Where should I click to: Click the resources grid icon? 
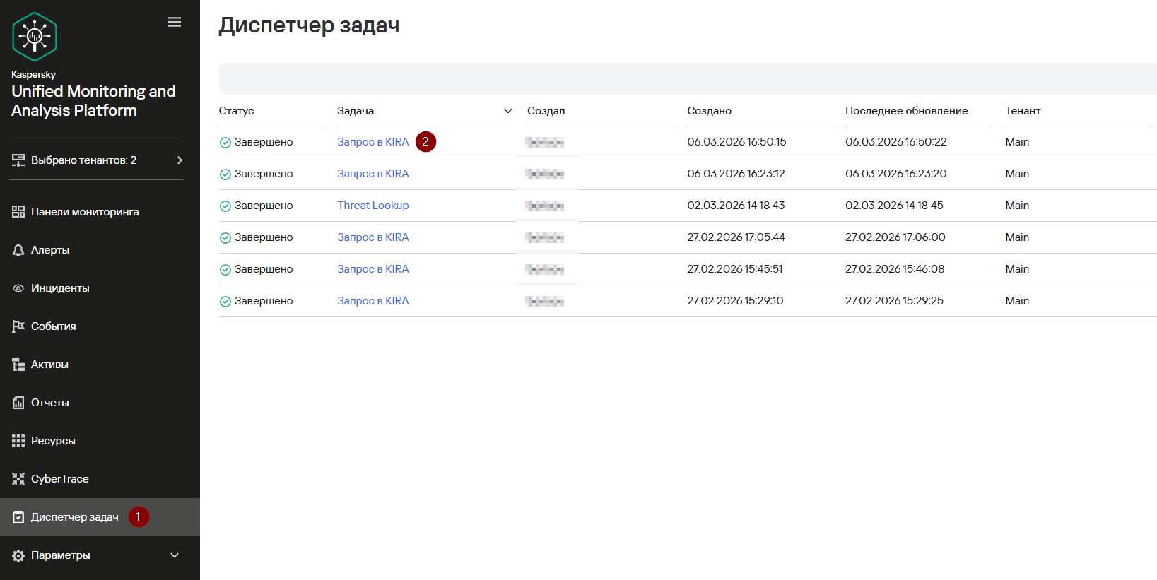[x=18, y=441]
